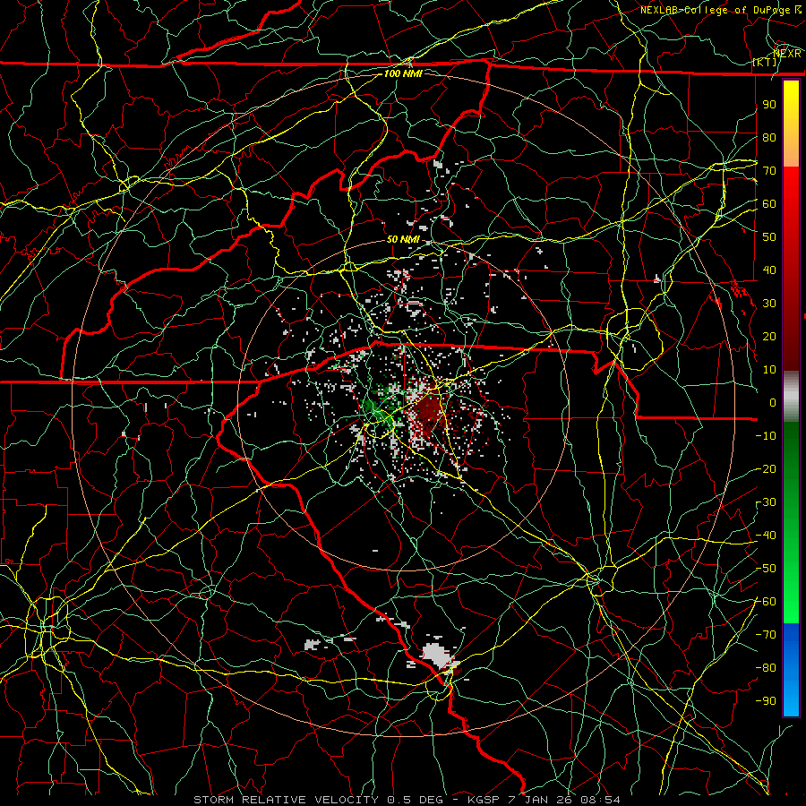806x806 pixels.
Task: Pick the gray zero-velocity color bar segment
Action: [x=791, y=397]
